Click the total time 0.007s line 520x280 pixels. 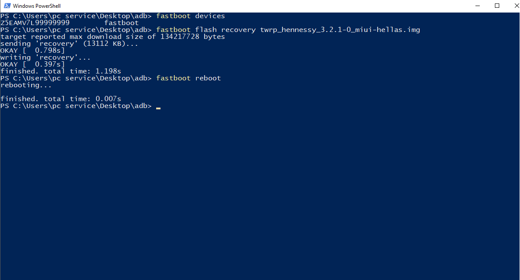pyautogui.click(x=61, y=99)
